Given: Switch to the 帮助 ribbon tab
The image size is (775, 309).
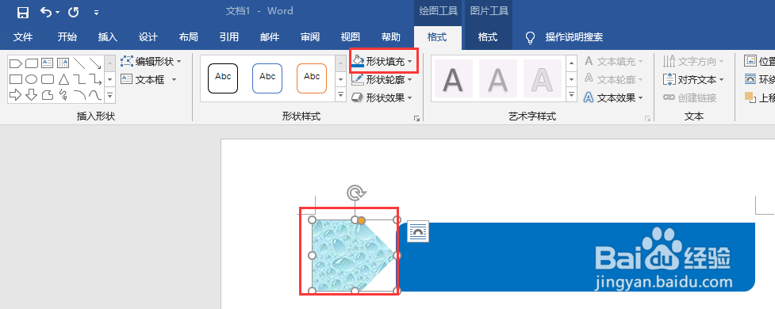Looking at the screenshot, I should 391,37.
